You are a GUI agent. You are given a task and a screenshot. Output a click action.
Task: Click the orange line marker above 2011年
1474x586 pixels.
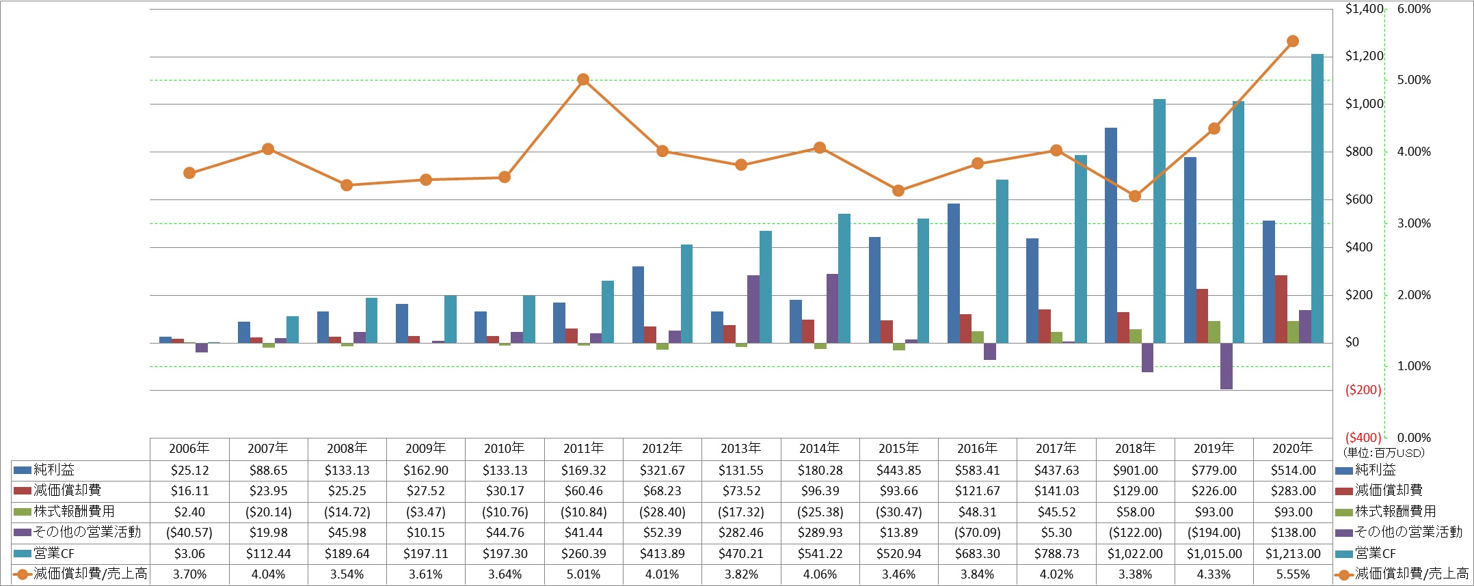(x=583, y=80)
